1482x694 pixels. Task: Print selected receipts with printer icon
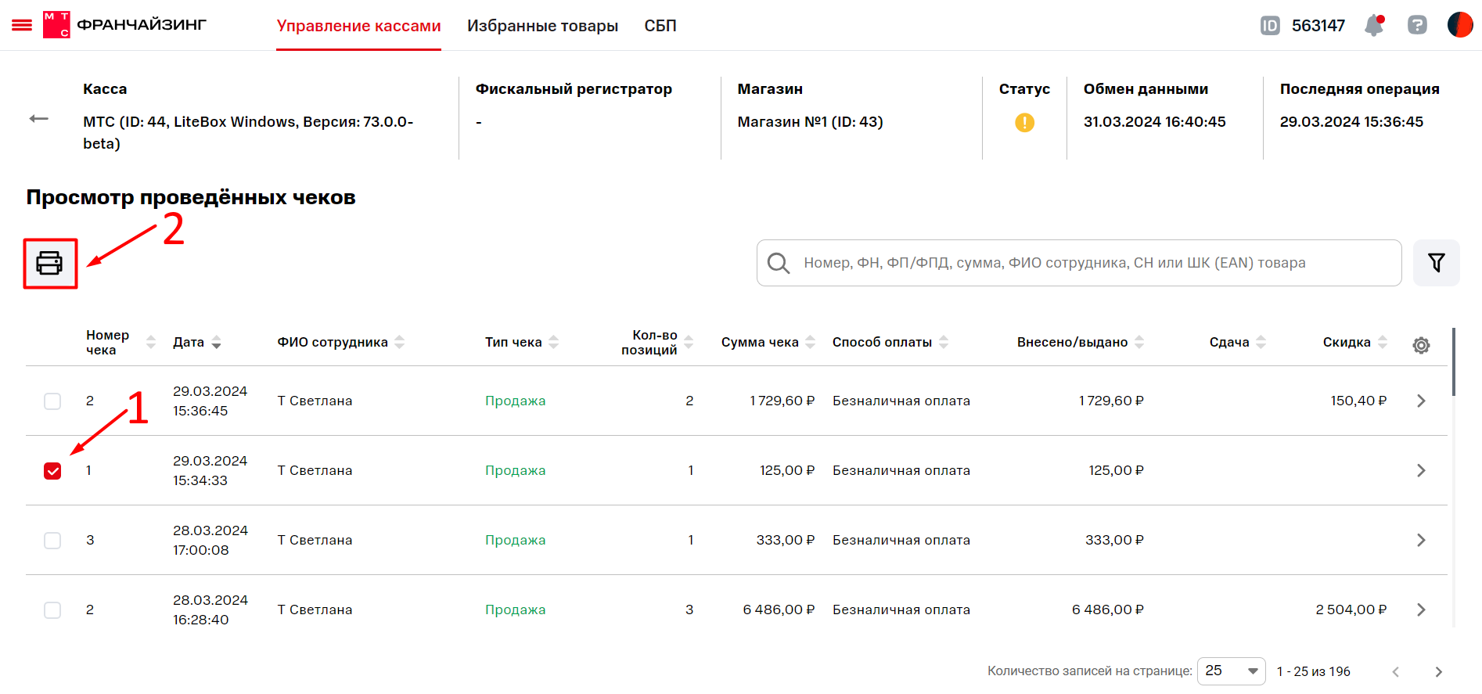click(50, 264)
